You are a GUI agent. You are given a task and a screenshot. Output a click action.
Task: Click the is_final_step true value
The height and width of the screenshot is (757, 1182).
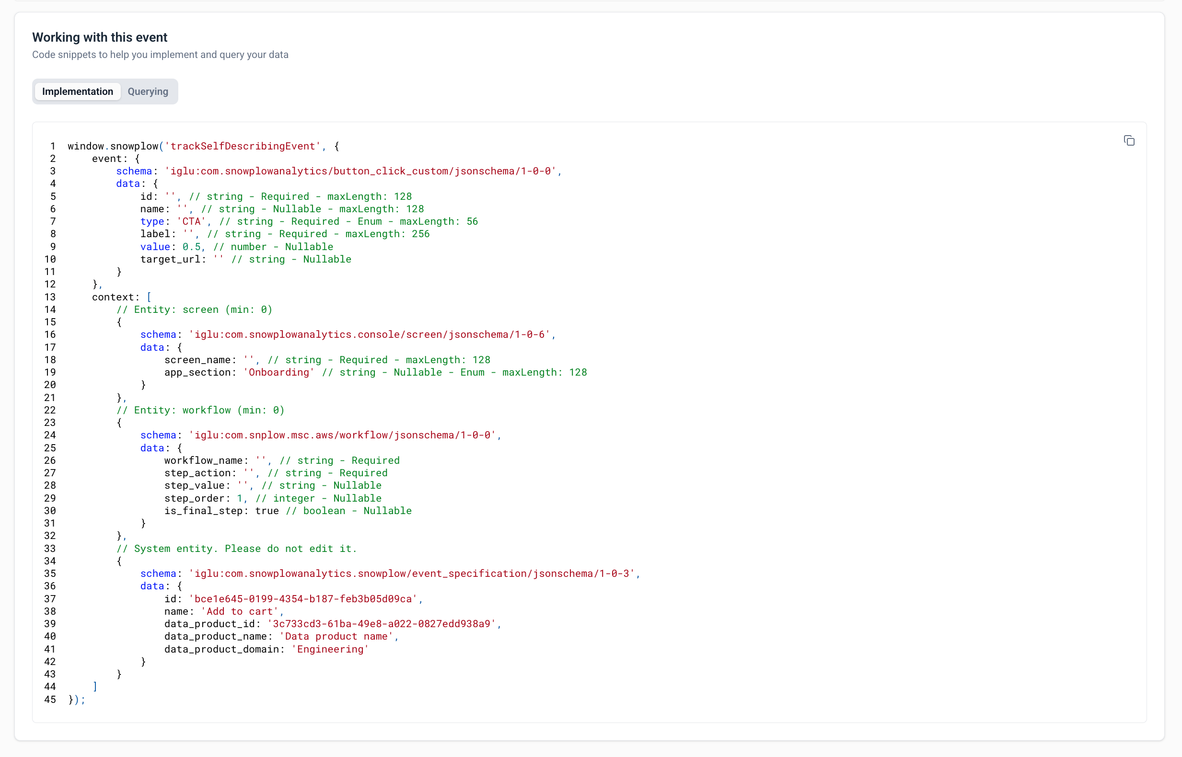pos(266,510)
